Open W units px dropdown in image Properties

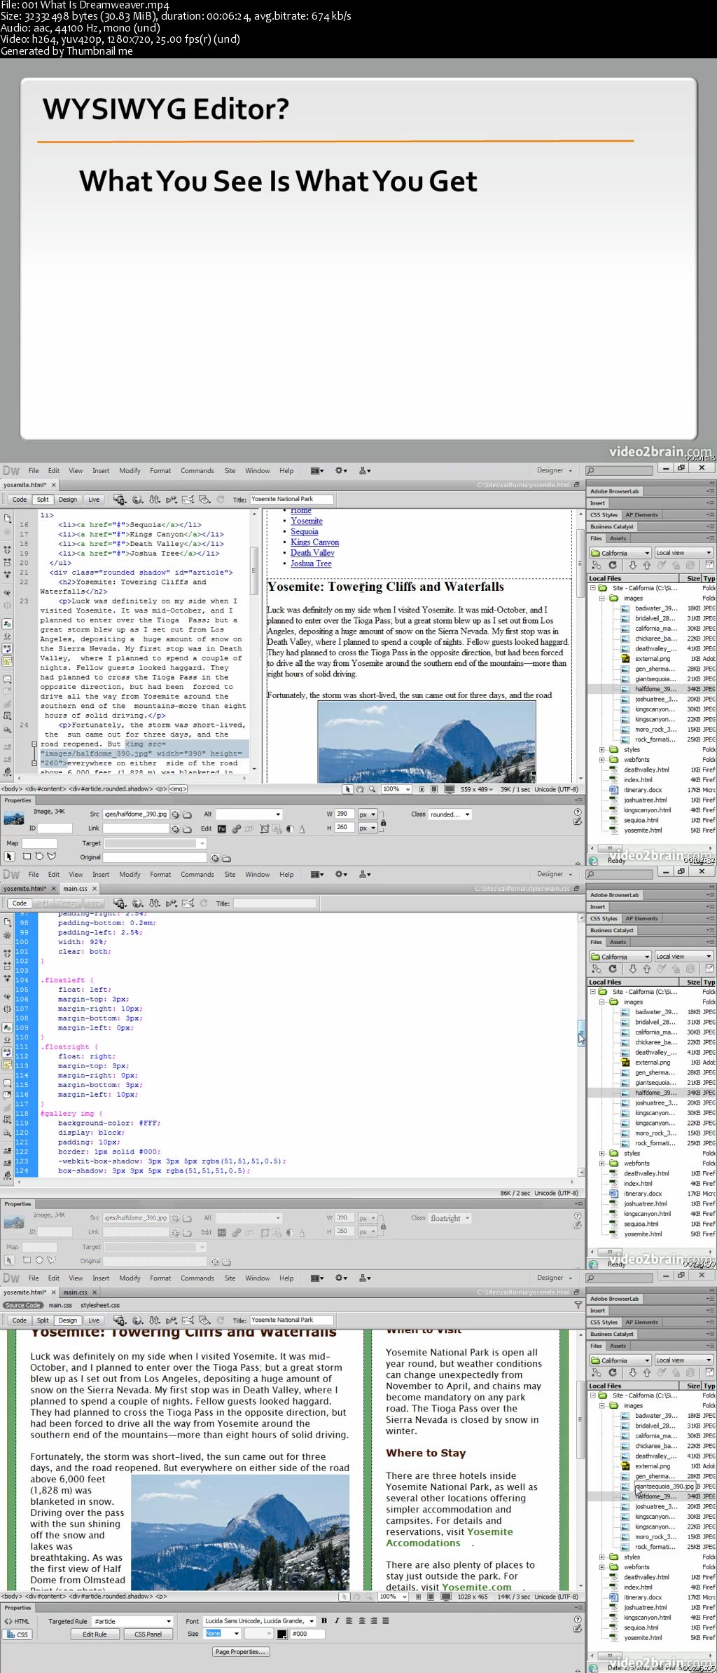(x=368, y=814)
